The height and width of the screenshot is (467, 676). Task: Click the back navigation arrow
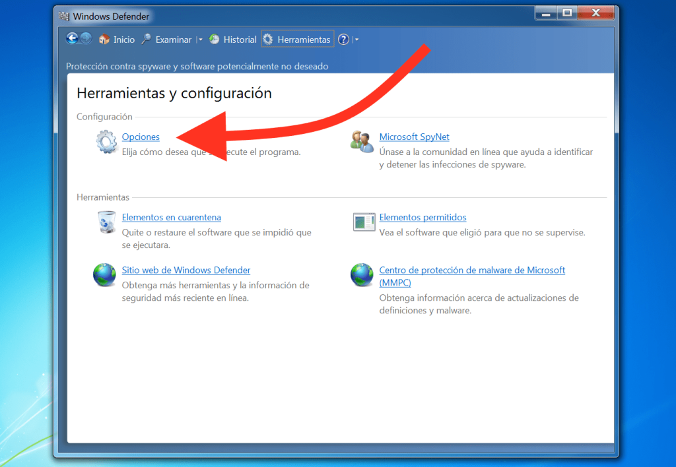(x=72, y=38)
